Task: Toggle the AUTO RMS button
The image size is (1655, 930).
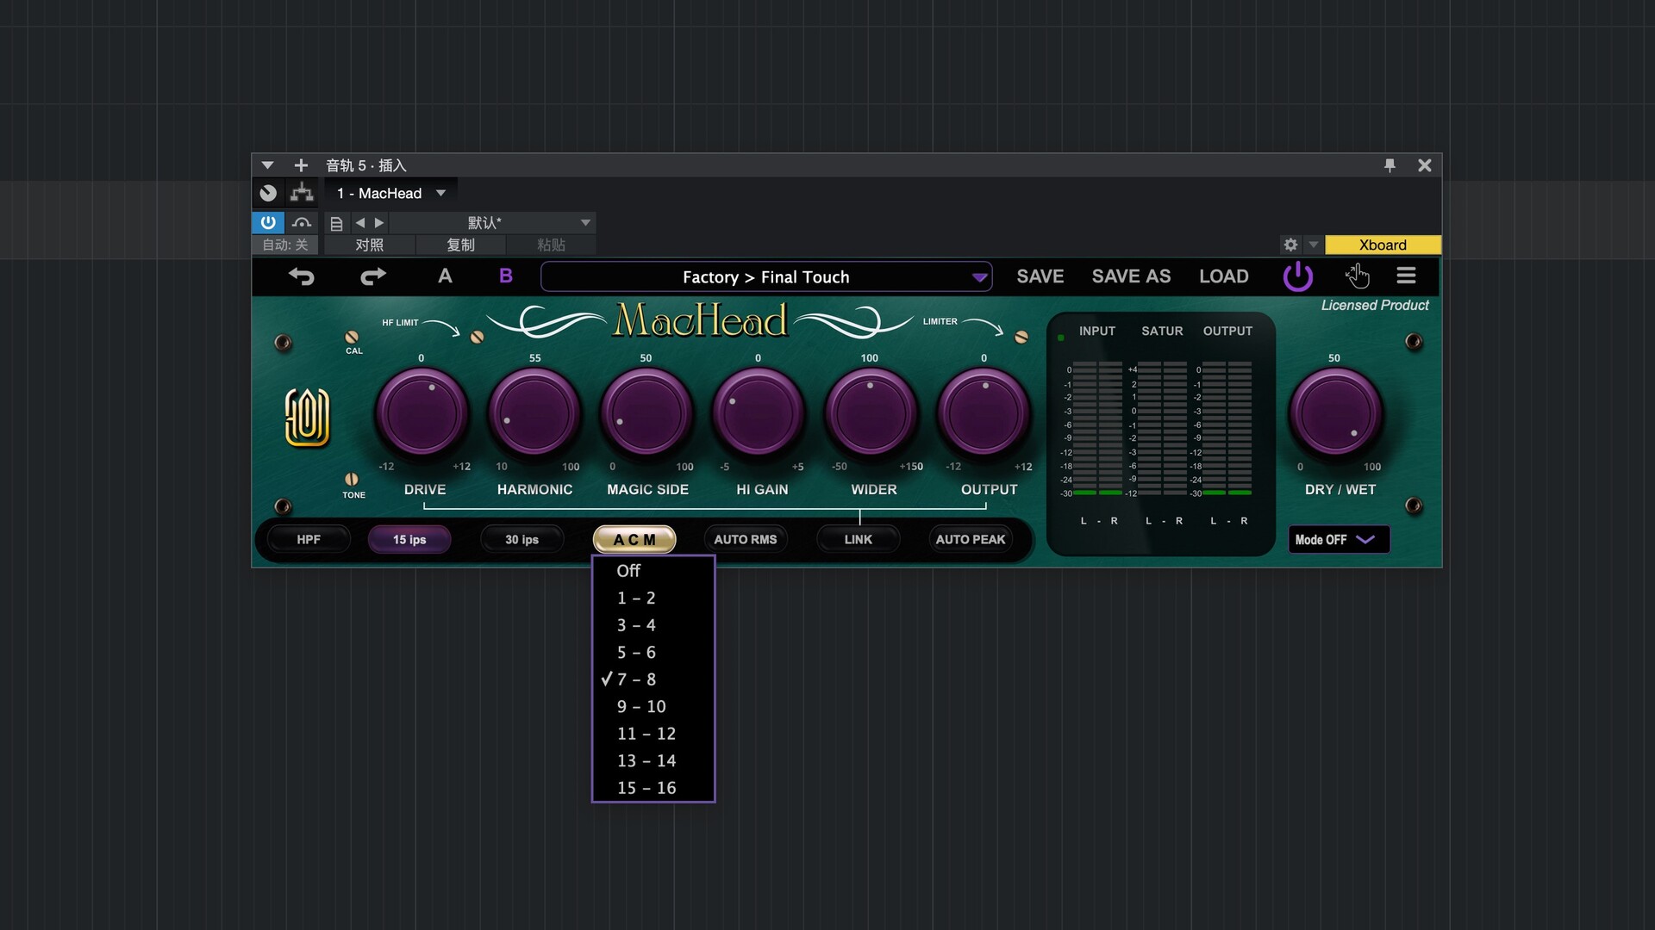Action: click(745, 540)
